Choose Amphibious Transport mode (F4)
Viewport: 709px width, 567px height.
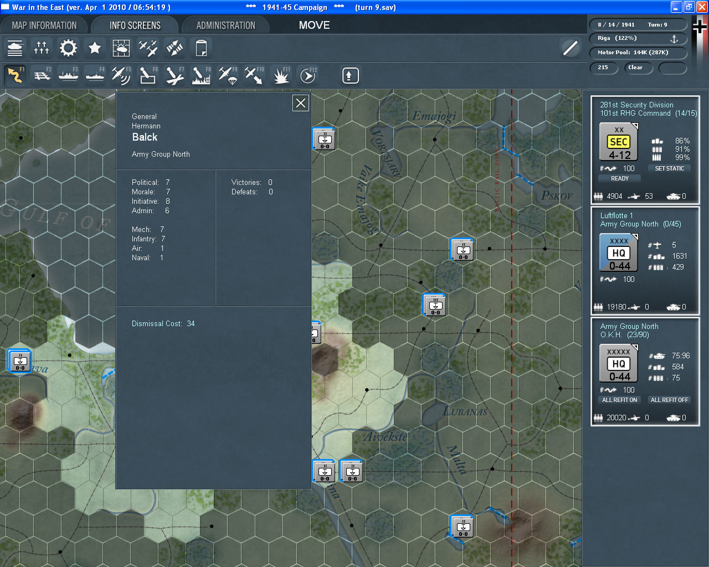pos(95,75)
